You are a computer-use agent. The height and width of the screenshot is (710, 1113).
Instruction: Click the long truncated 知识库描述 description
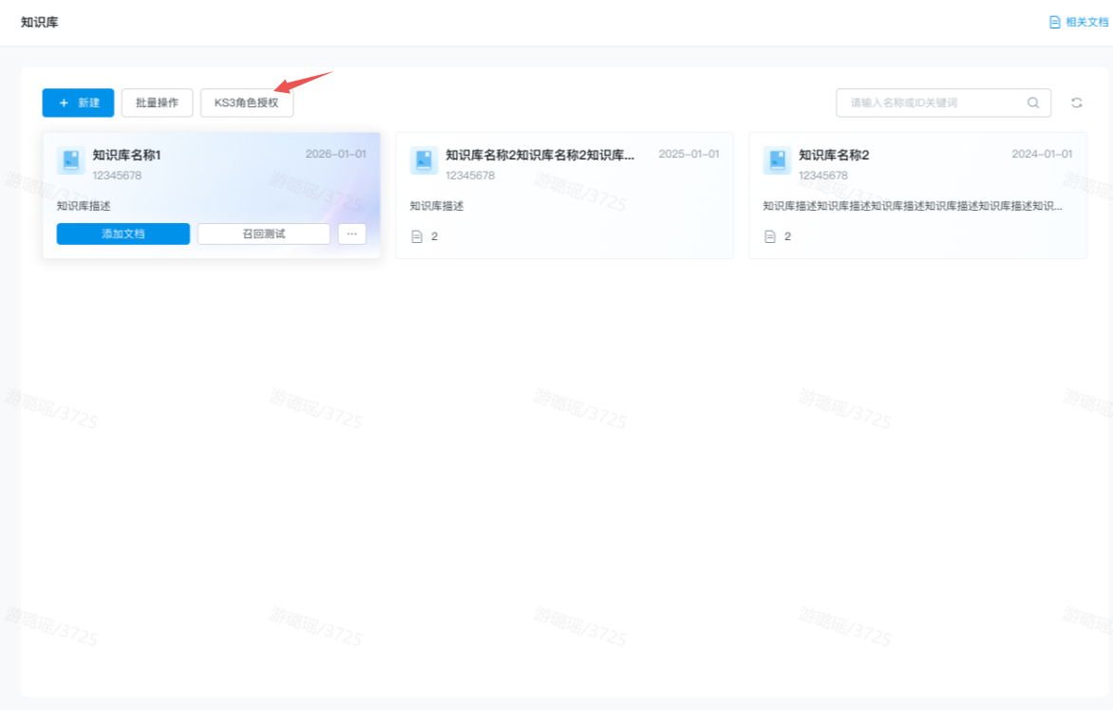click(912, 206)
